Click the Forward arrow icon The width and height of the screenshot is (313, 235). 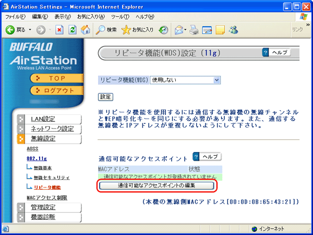pyautogui.click(x=41, y=30)
